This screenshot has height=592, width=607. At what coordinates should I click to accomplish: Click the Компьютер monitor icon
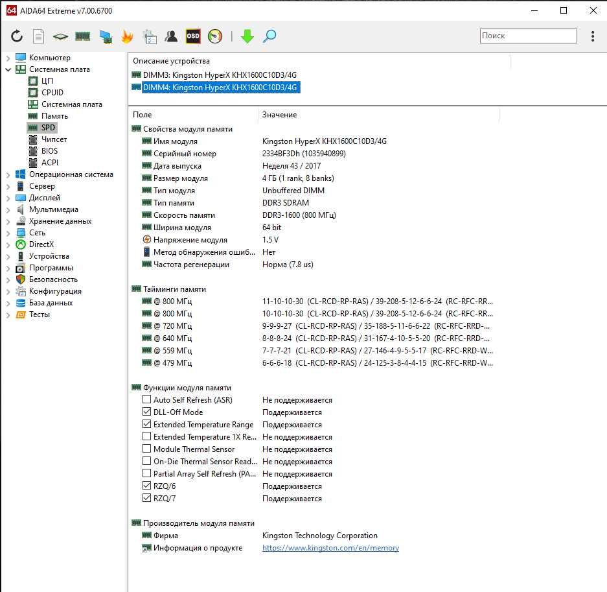click(x=21, y=58)
